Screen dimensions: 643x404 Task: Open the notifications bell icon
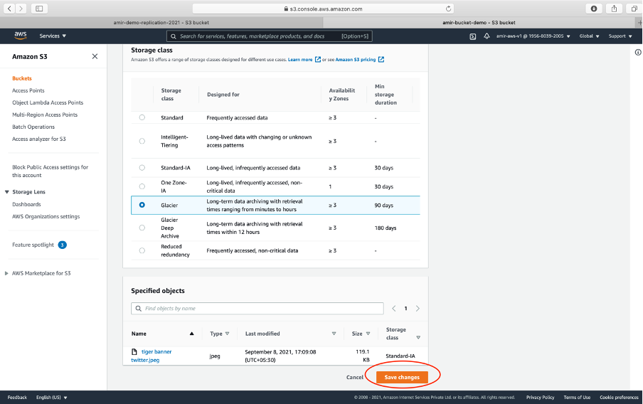click(487, 36)
